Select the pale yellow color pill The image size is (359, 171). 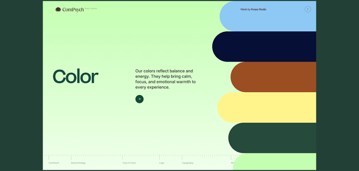pos(267,108)
